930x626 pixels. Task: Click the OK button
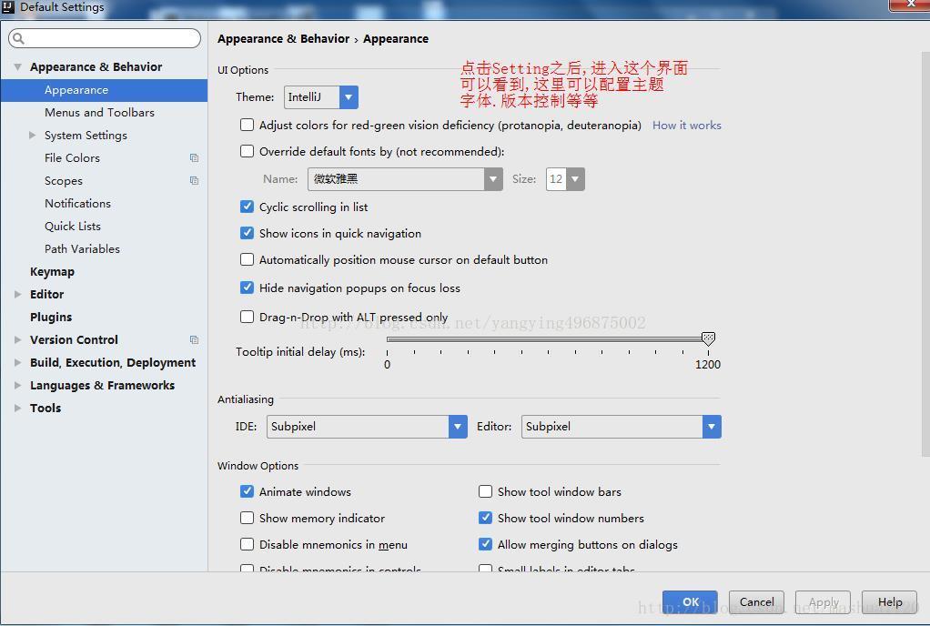point(689,601)
